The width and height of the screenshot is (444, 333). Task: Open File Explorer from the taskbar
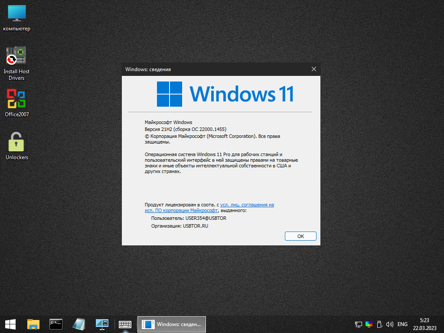pos(33,324)
